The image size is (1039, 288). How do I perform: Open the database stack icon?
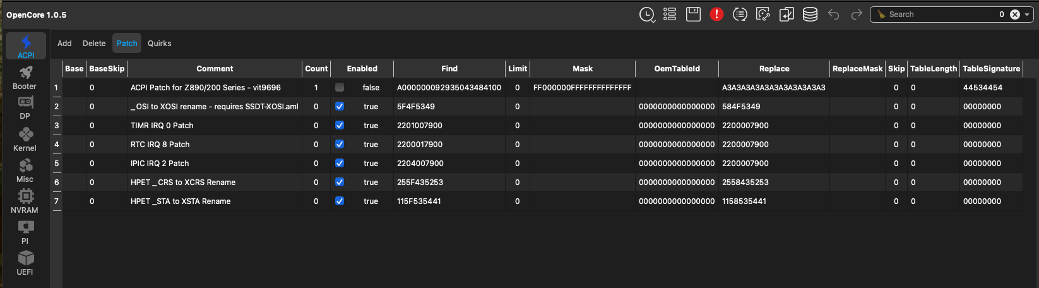(810, 15)
